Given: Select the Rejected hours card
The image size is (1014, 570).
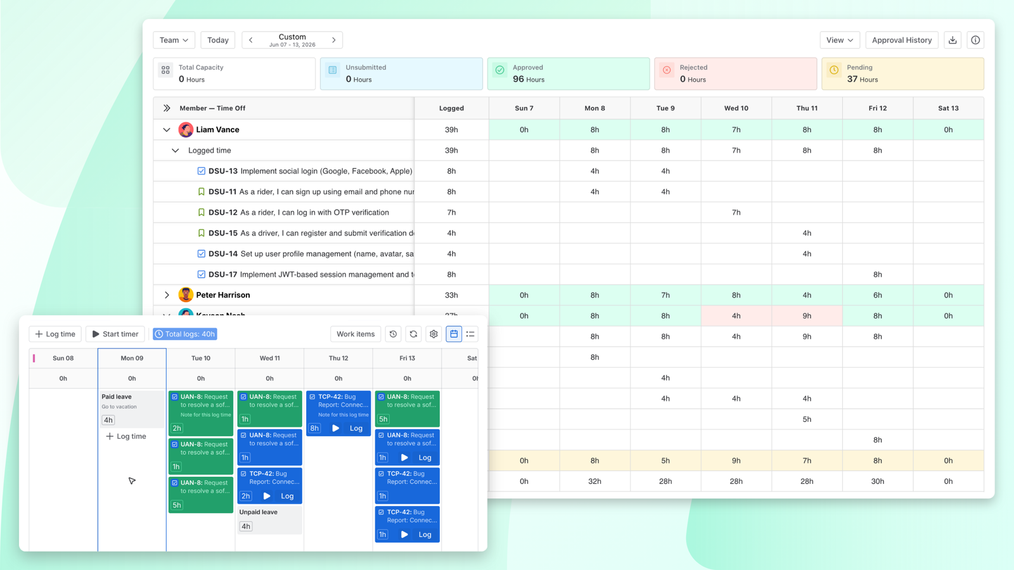Looking at the screenshot, I should tap(735, 73).
